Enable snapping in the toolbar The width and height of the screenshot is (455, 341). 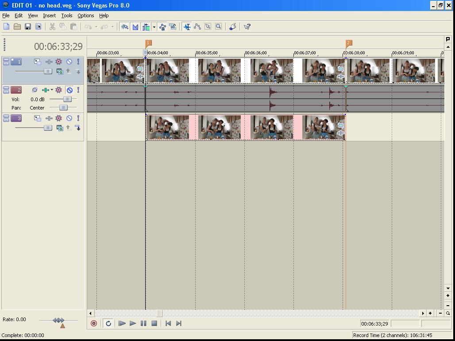[125, 27]
